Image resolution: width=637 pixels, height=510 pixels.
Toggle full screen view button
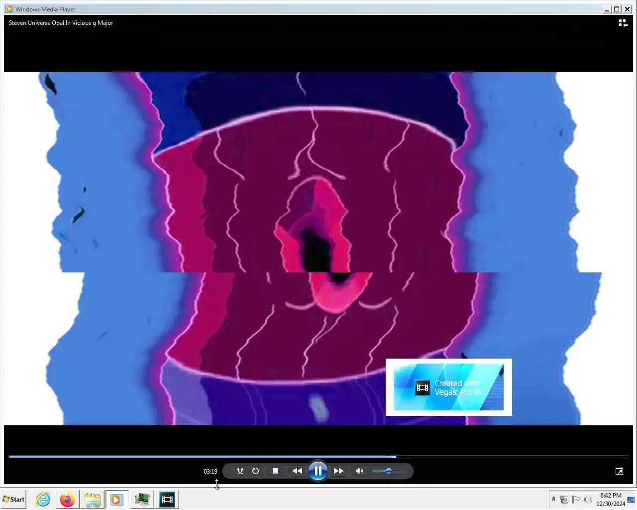[x=619, y=471]
